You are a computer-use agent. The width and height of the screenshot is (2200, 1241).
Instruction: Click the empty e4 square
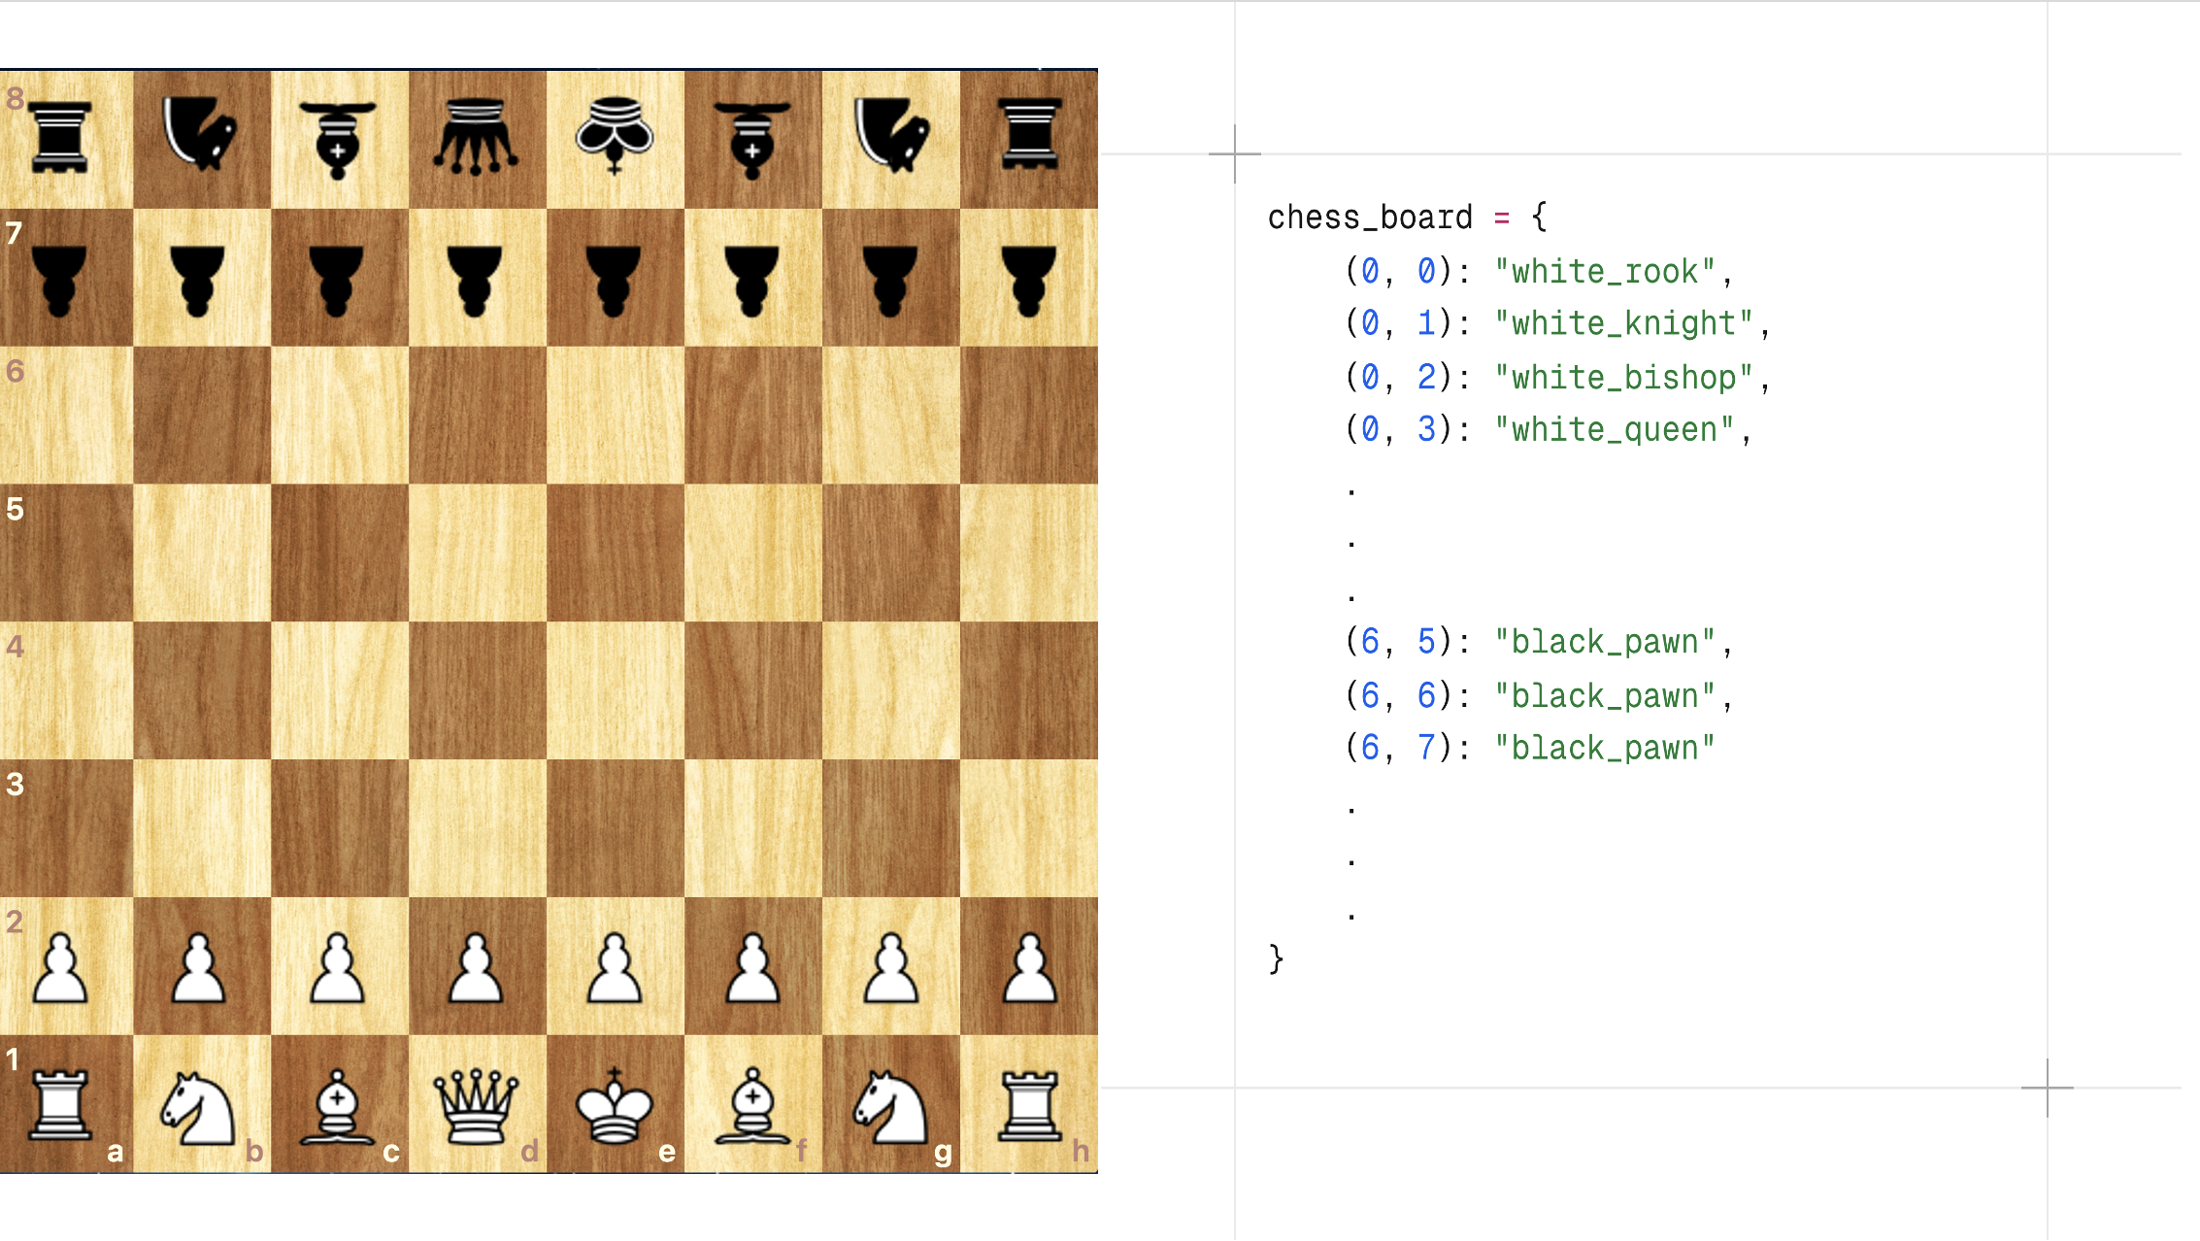[614, 690]
